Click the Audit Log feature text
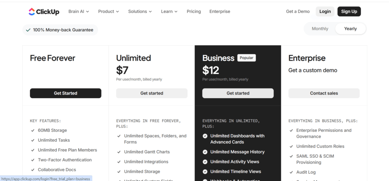The width and height of the screenshot is (389, 181). coord(306,172)
